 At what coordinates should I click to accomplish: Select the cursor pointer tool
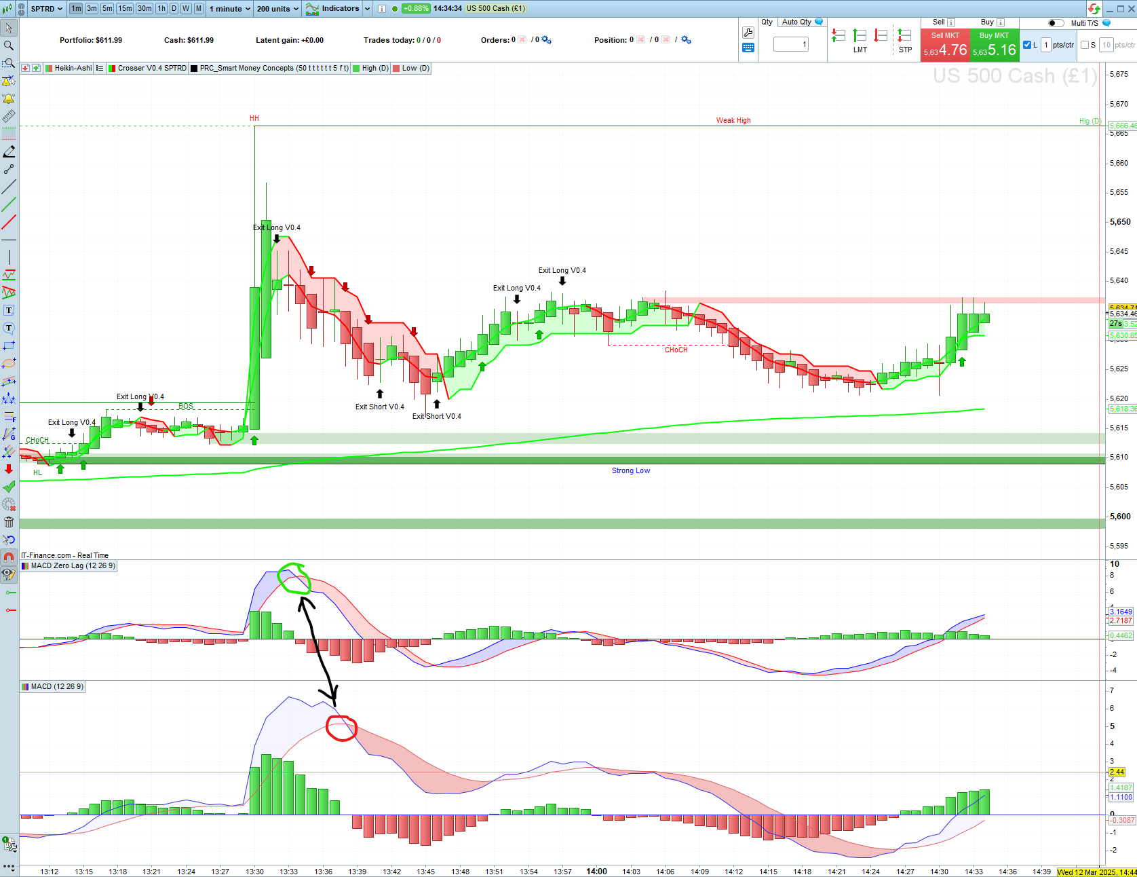coord(9,28)
